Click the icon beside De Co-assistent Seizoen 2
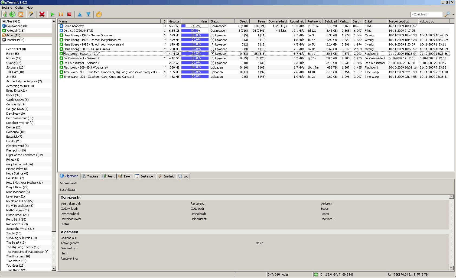 61,58
